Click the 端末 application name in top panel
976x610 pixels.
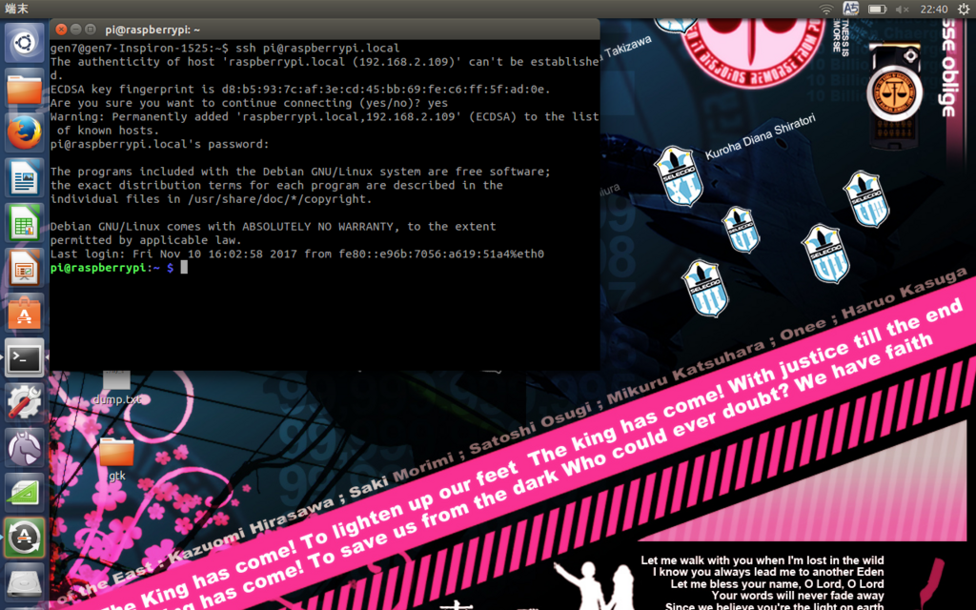pos(17,9)
